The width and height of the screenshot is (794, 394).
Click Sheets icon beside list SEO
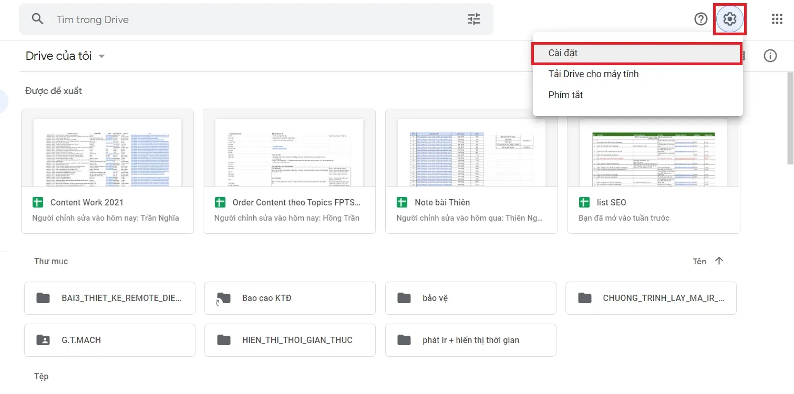584,203
